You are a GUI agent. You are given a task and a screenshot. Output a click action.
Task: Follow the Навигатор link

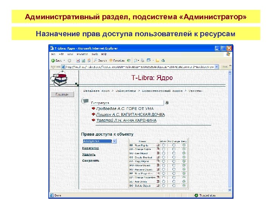[x=90, y=148]
